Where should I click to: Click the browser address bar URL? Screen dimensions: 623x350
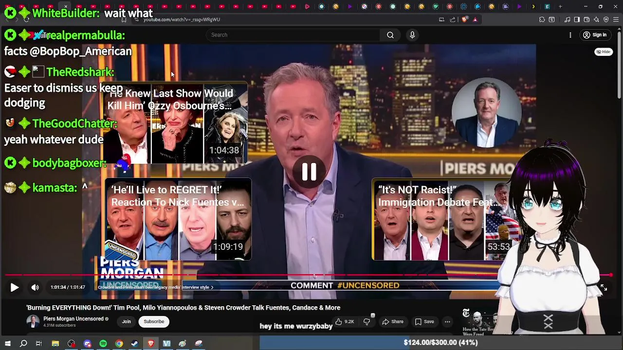coord(182,19)
